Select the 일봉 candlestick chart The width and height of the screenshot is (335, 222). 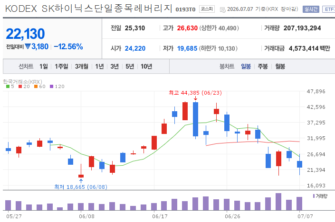(x=246, y=66)
